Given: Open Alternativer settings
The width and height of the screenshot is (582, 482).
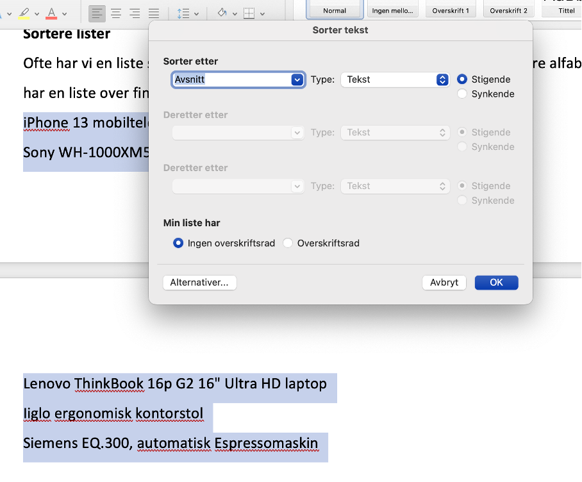Looking at the screenshot, I should [x=199, y=282].
